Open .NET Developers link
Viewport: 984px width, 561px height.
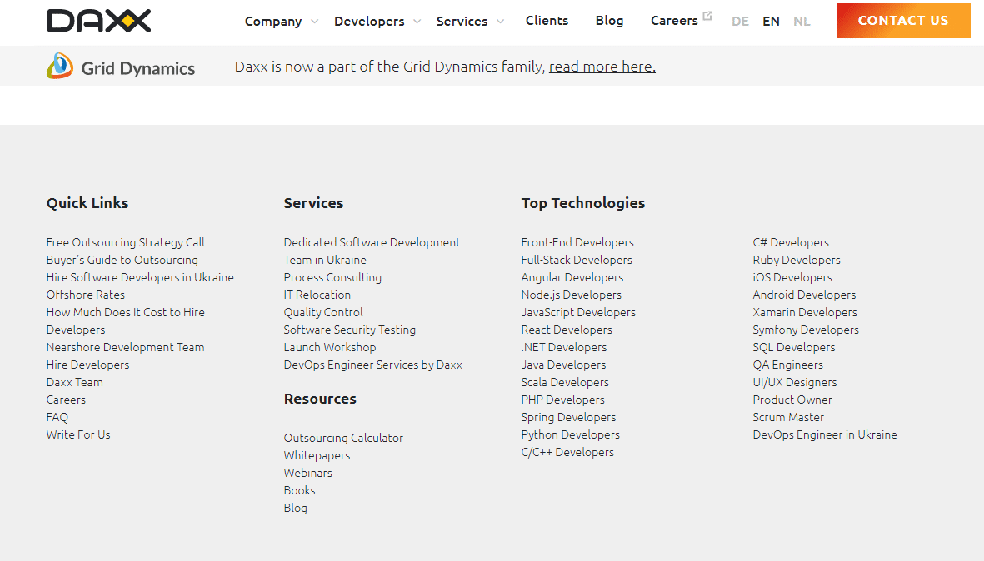tap(564, 347)
